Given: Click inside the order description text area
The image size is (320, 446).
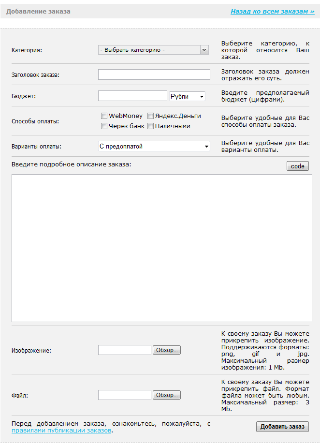Looking at the screenshot, I should (x=161, y=248).
